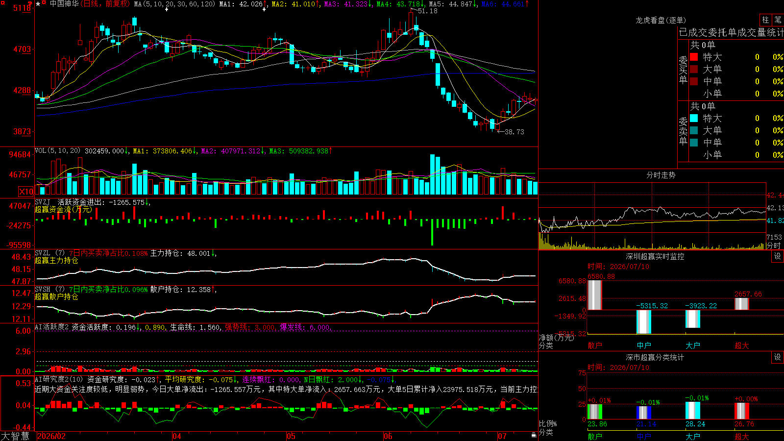784x441 pixels.
Task: Click the 大智慧 logo label
Action: click(15, 436)
